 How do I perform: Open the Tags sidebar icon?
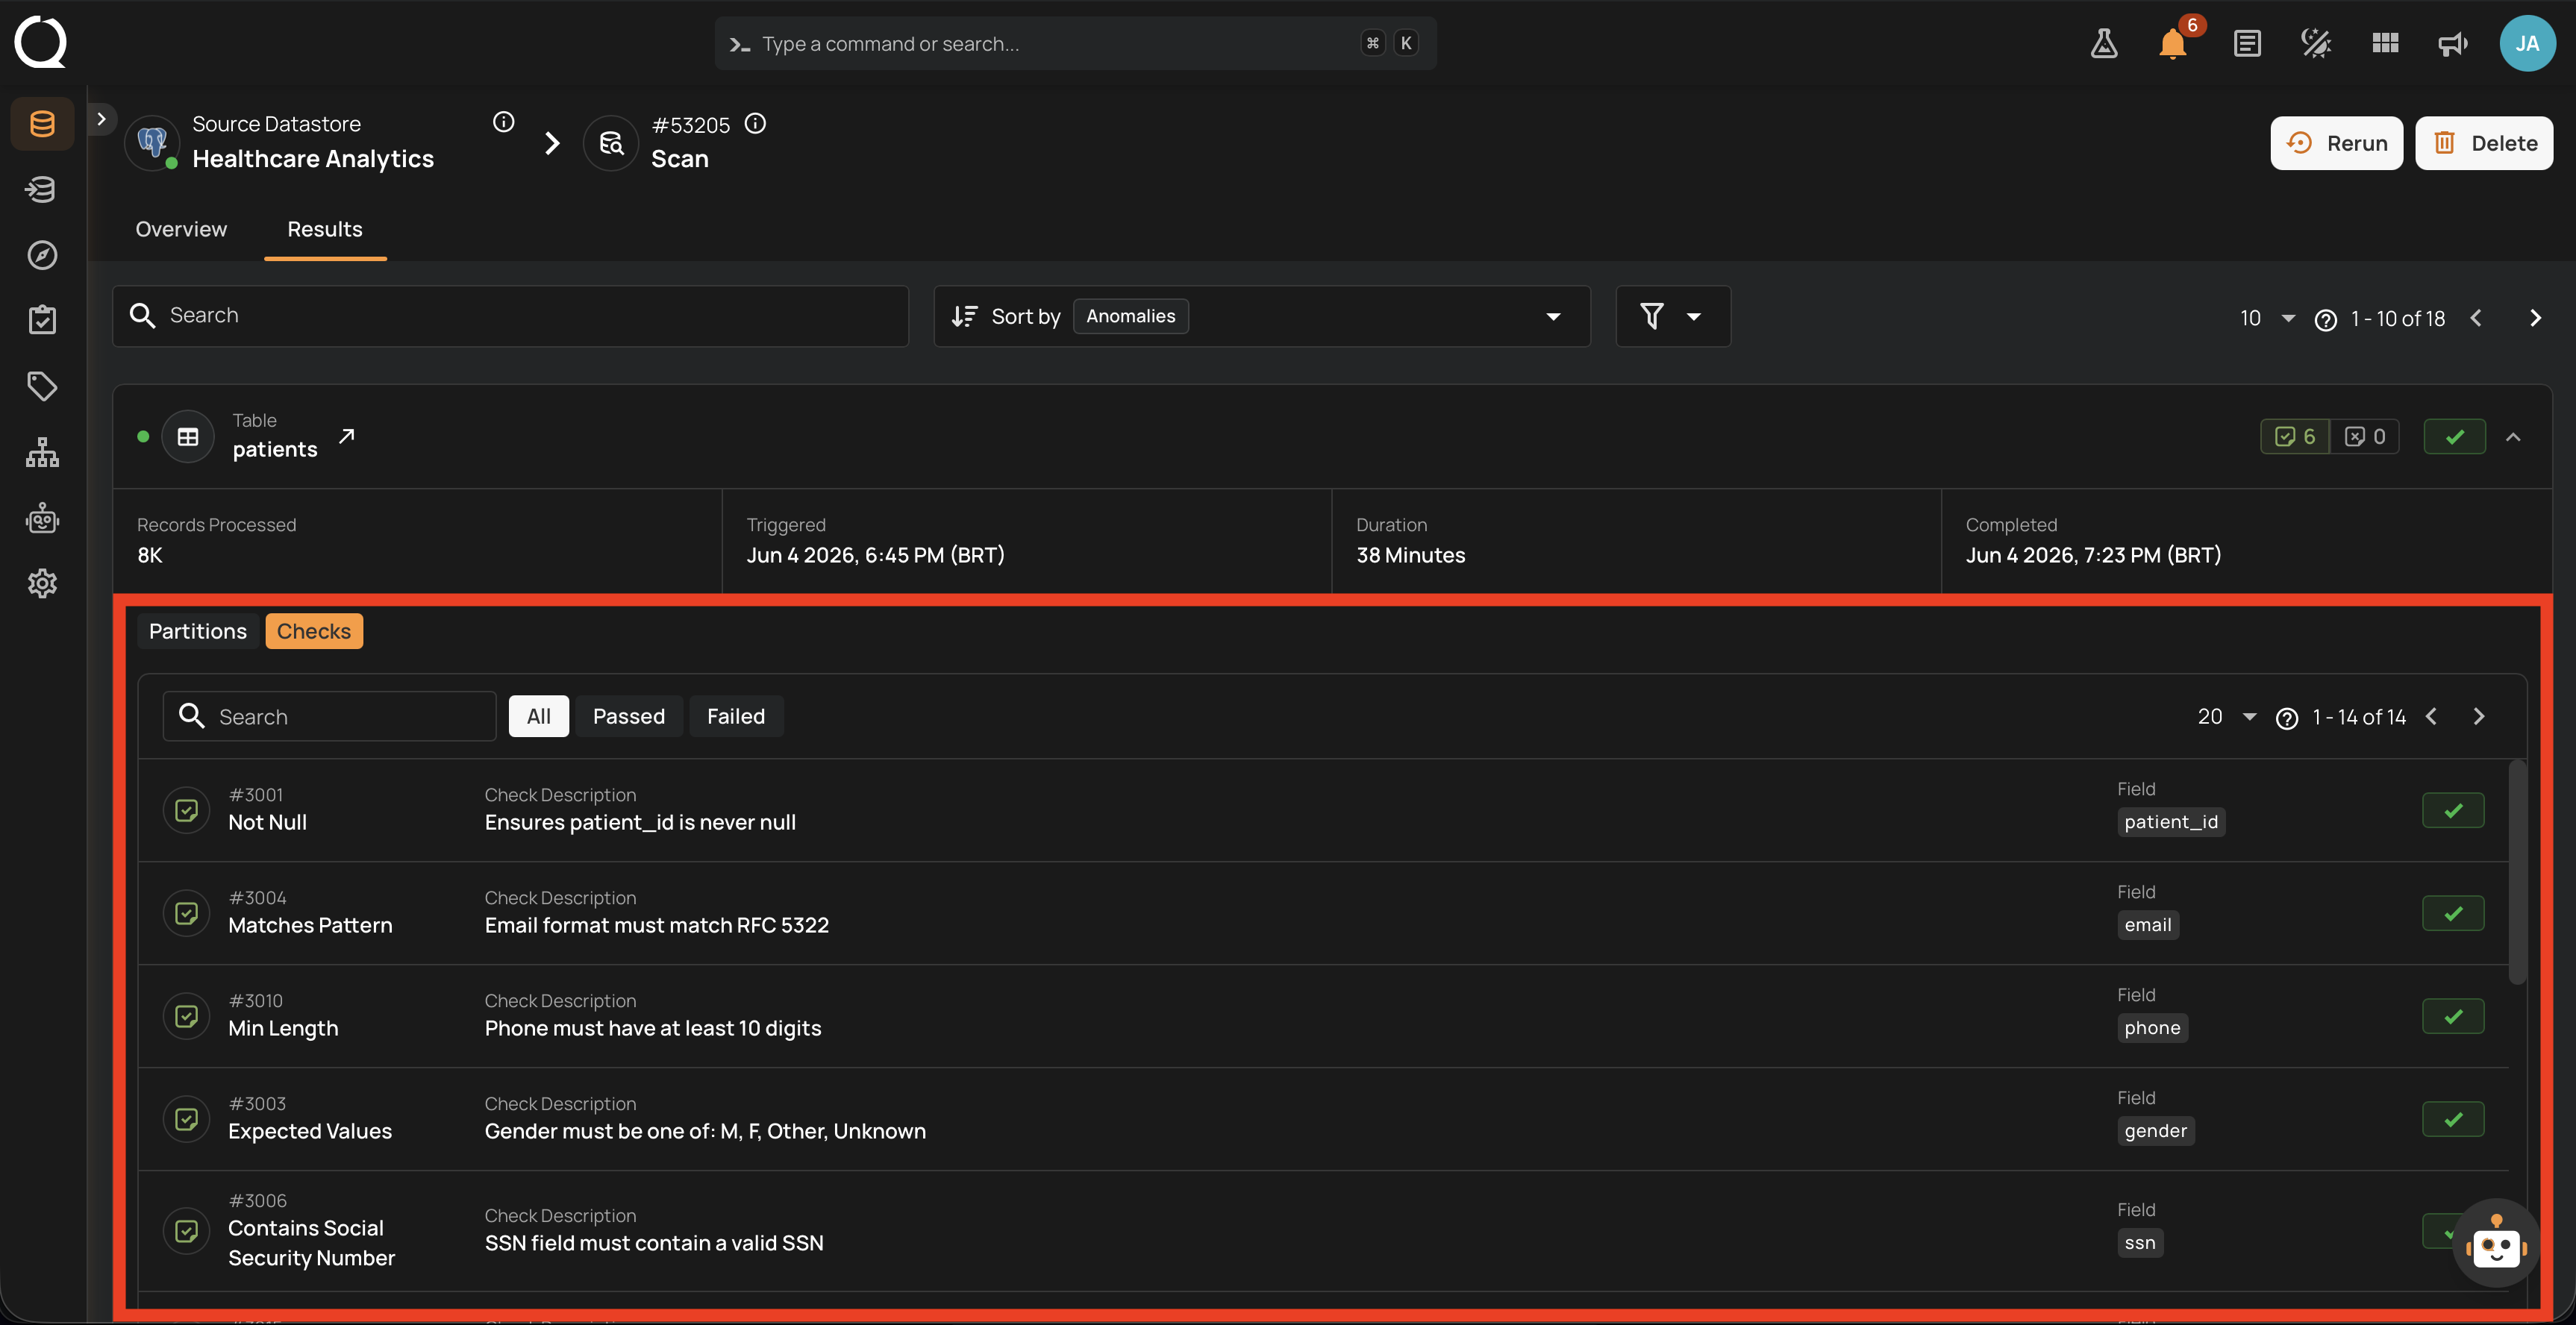tap(42, 386)
